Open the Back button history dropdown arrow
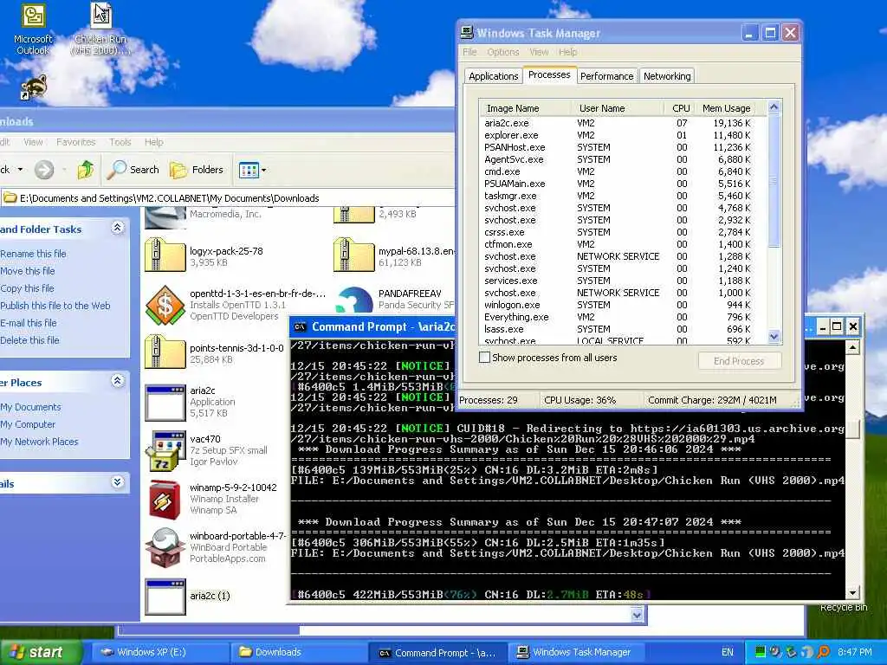Viewport: 887px width, 665px height. [x=21, y=170]
